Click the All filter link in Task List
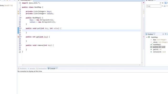This screenshot has width=168, height=94. tap(165, 6)
